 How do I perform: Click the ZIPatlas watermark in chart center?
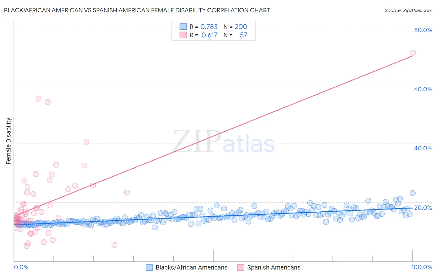(x=224, y=142)
